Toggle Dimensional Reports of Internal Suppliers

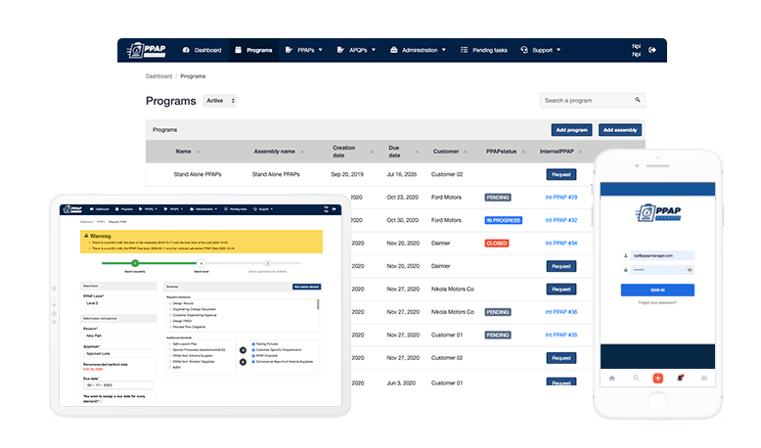[x=253, y=362]
